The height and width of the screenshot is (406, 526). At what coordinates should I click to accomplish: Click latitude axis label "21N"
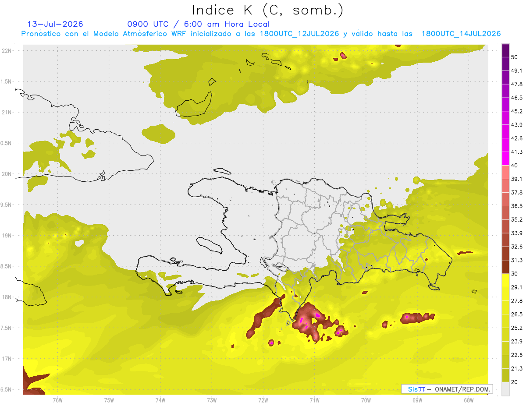pos(7,113)
